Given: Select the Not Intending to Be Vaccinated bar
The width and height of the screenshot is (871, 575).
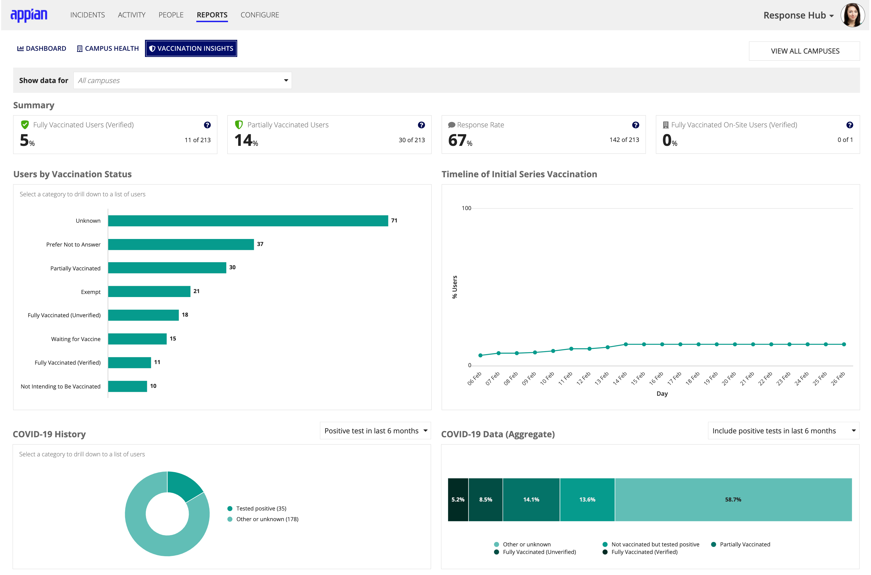Looking at the screenshot, I should click(128, 386).
